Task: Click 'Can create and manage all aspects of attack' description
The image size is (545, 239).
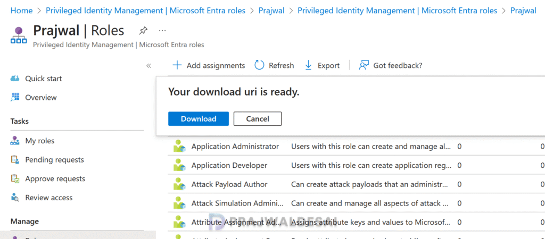Action: (369, 203)
